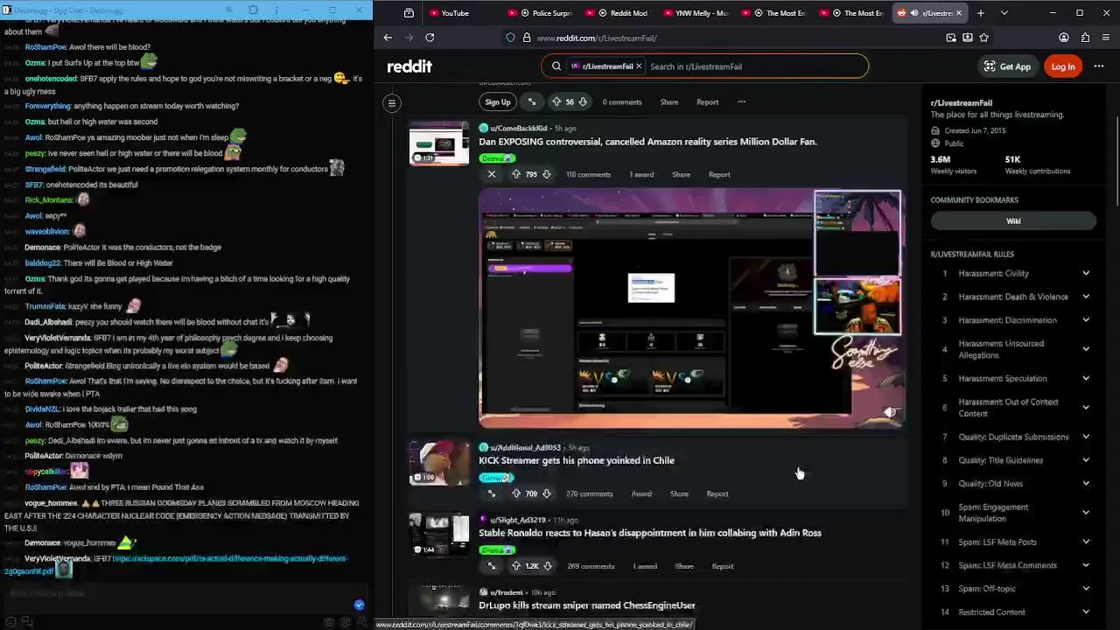The width and height of the screenshot is (1120, 630).
Task: Expand the KICK Streamer post preview
Action: [492, 493]
